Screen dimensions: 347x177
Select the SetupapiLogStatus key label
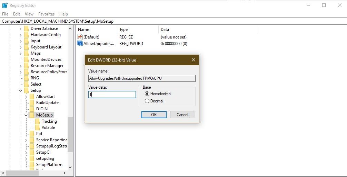[x=51, y=146]
